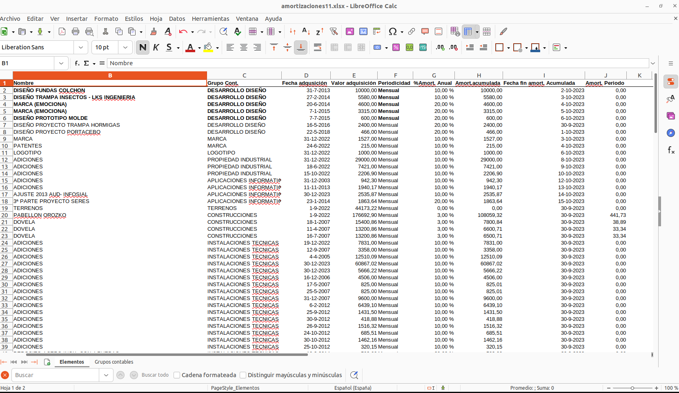The image size is (679, 393).
Task: Open search history dropdown
Action: 106,375
